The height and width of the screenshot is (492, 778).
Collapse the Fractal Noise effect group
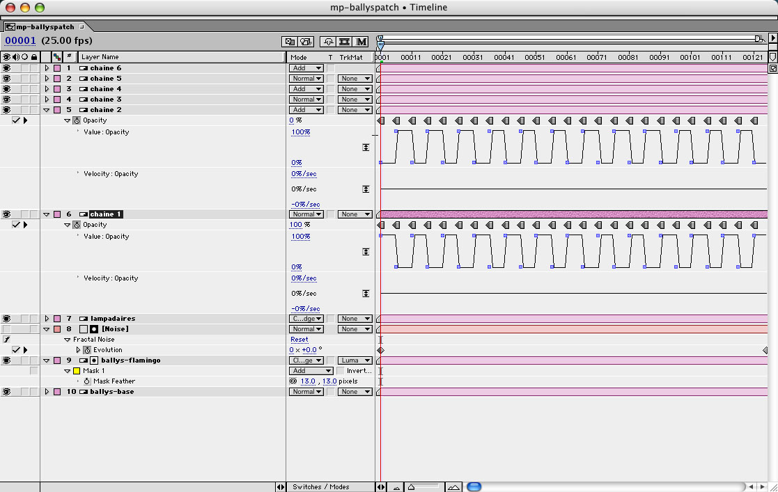68,340
